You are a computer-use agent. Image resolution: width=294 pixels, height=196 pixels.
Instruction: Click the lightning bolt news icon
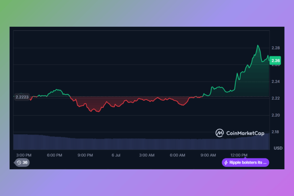pos(226,163)
